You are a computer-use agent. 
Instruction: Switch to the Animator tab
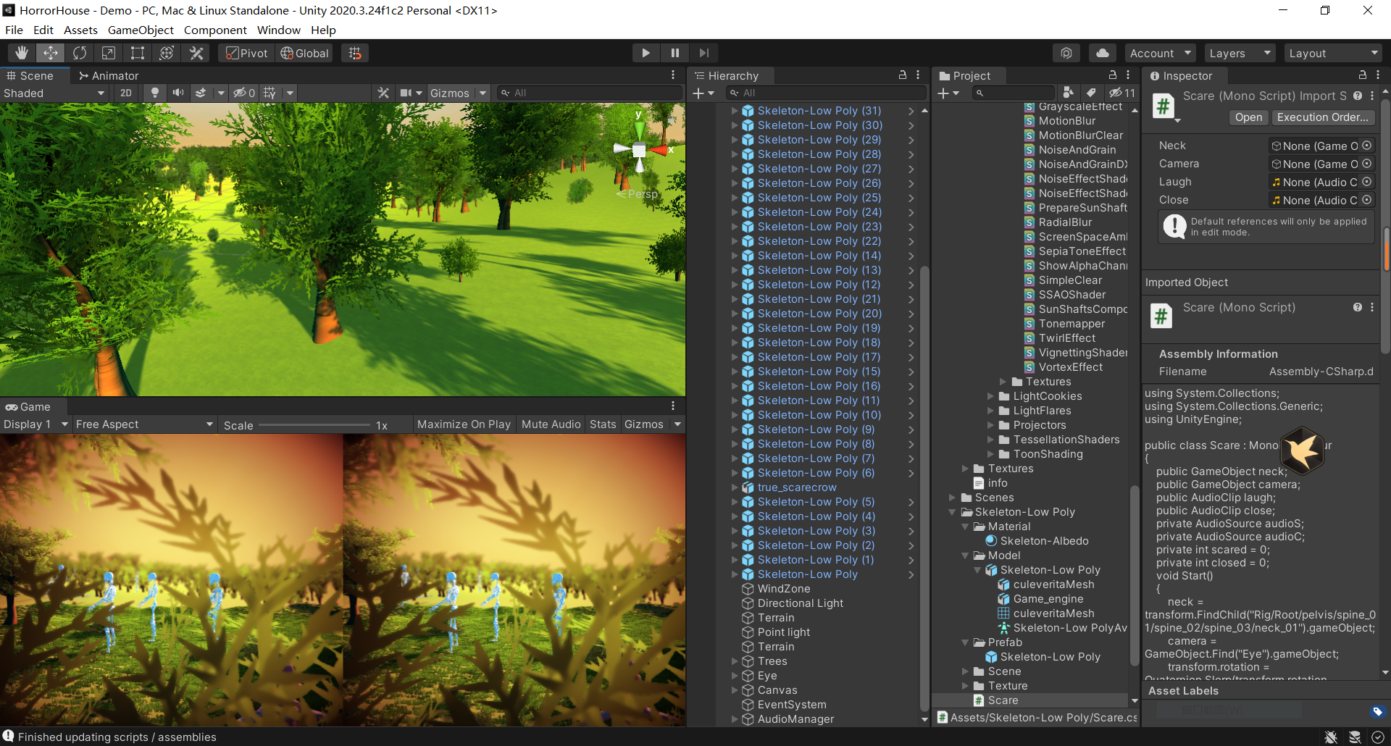pyautogui.click(x=109, y=75)
